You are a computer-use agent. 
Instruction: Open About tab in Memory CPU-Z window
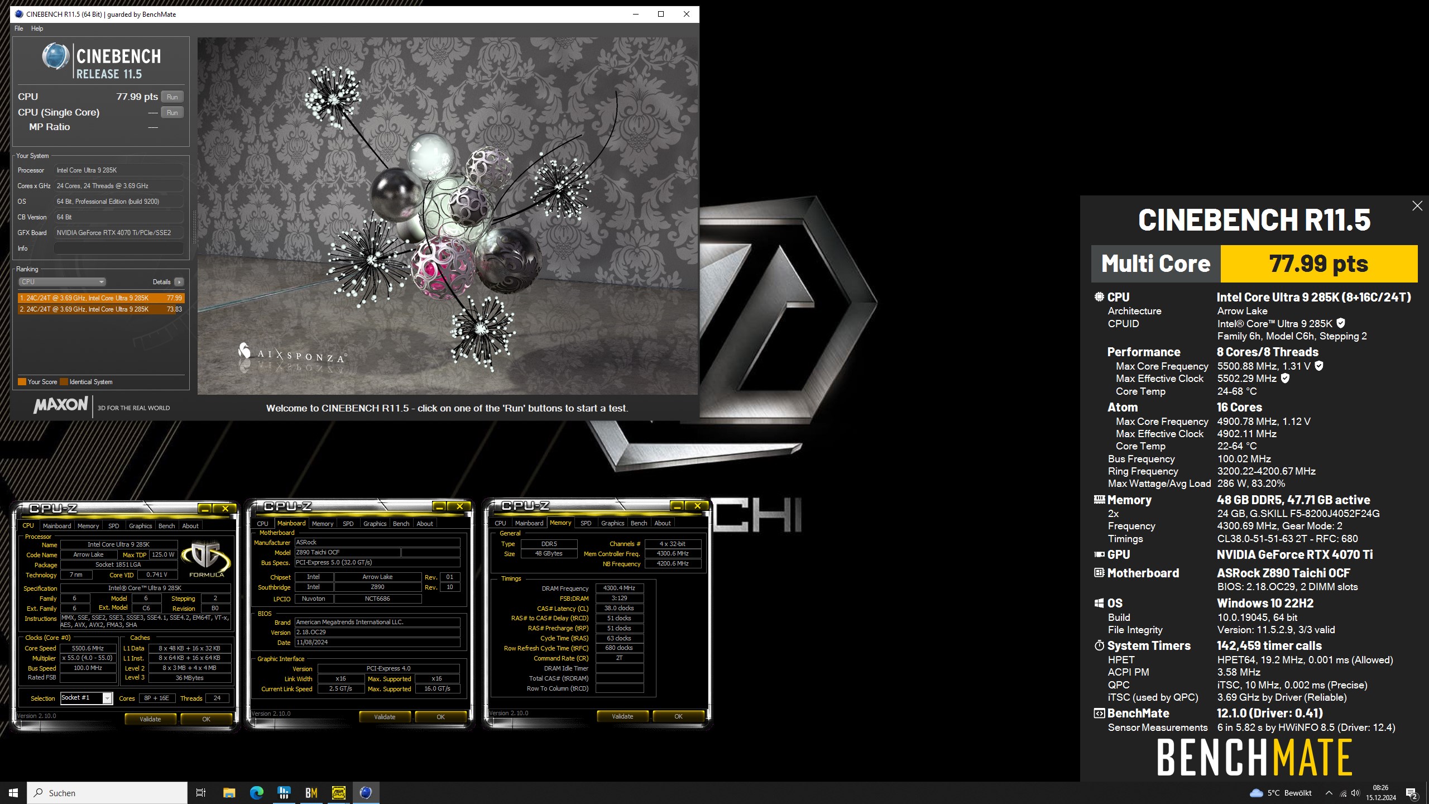pos(663,523)
